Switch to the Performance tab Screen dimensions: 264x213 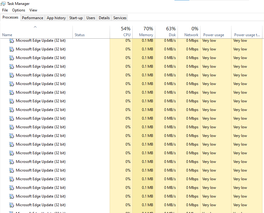tap(33, 18)
